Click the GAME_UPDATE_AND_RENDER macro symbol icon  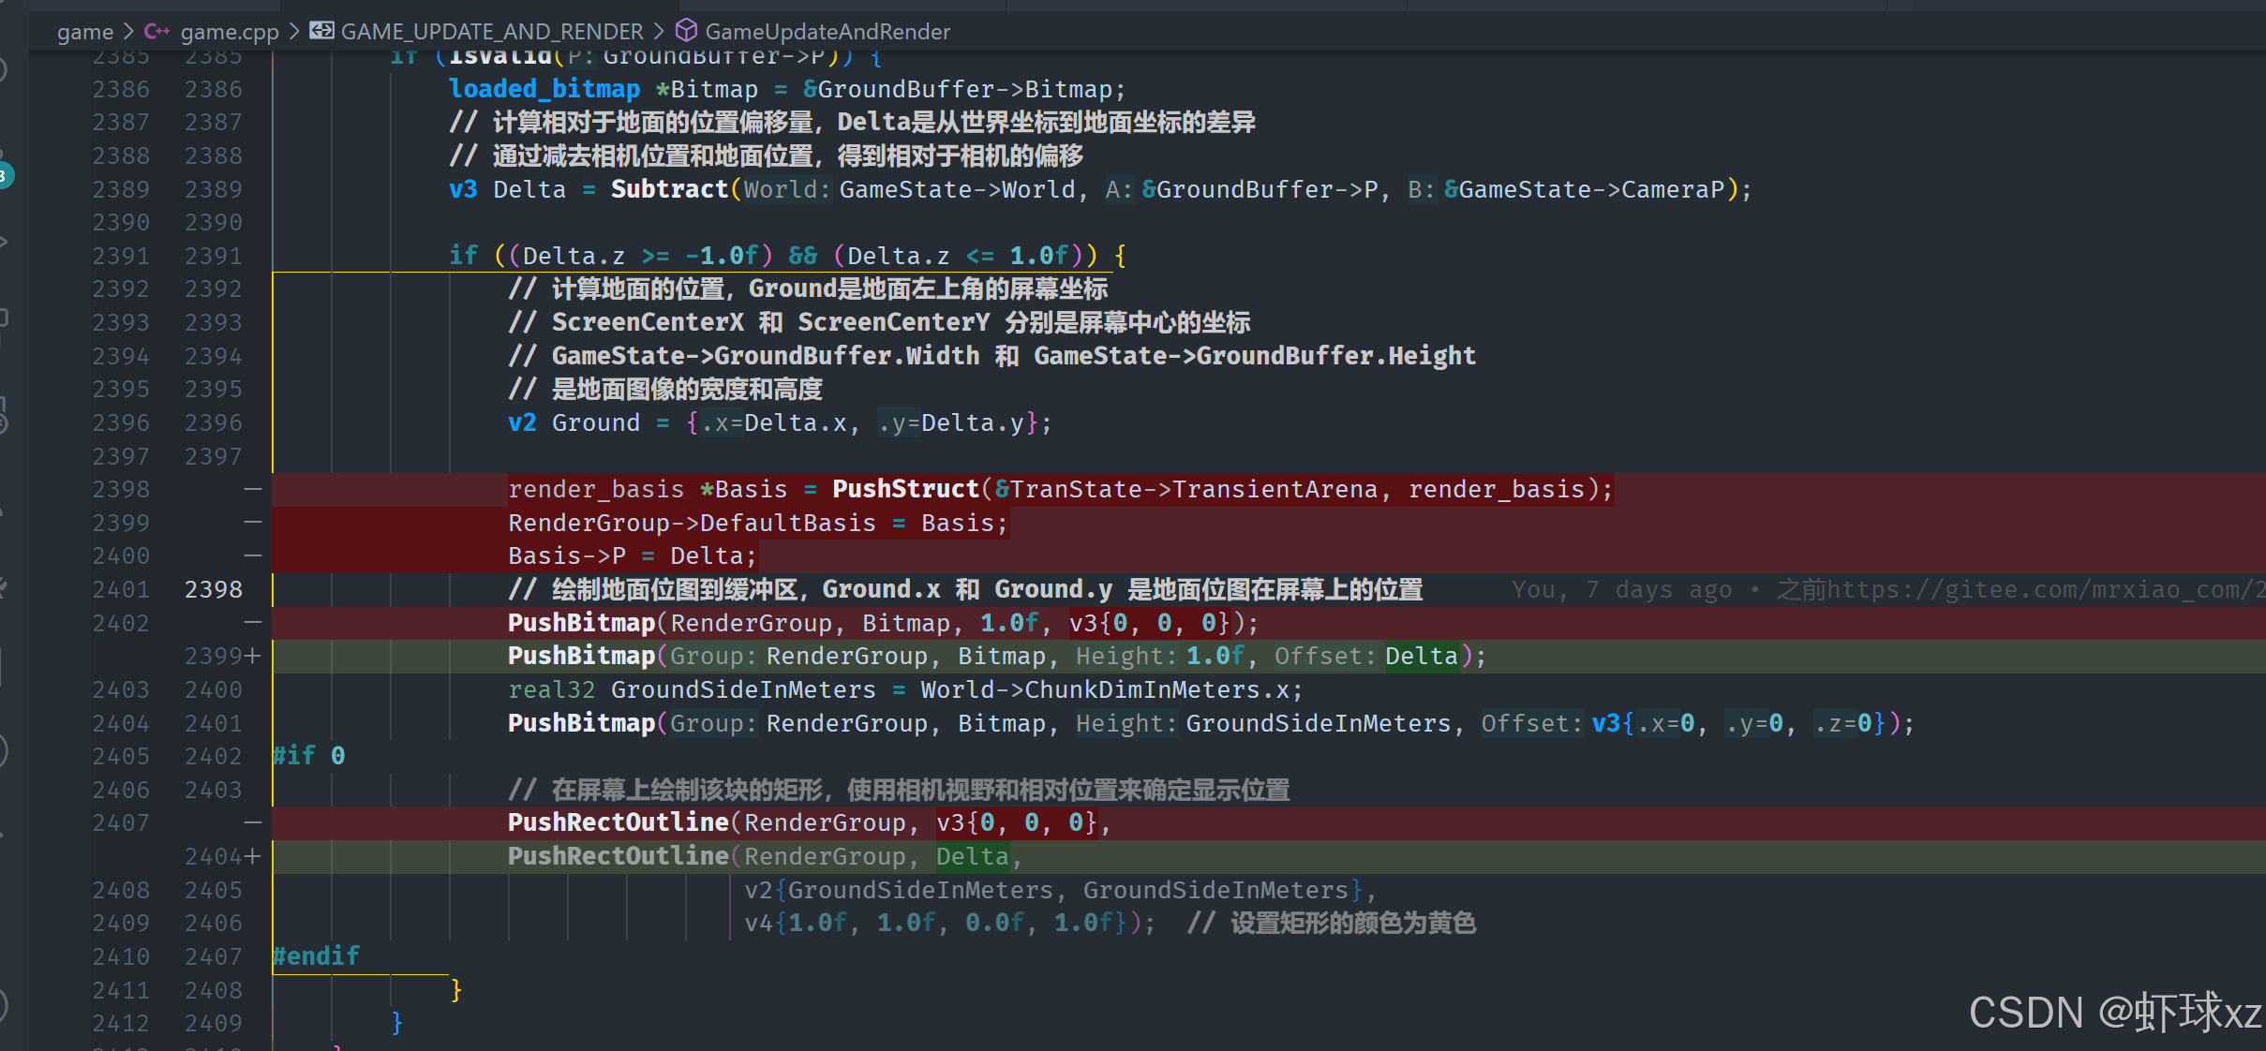tap(321, 31)
